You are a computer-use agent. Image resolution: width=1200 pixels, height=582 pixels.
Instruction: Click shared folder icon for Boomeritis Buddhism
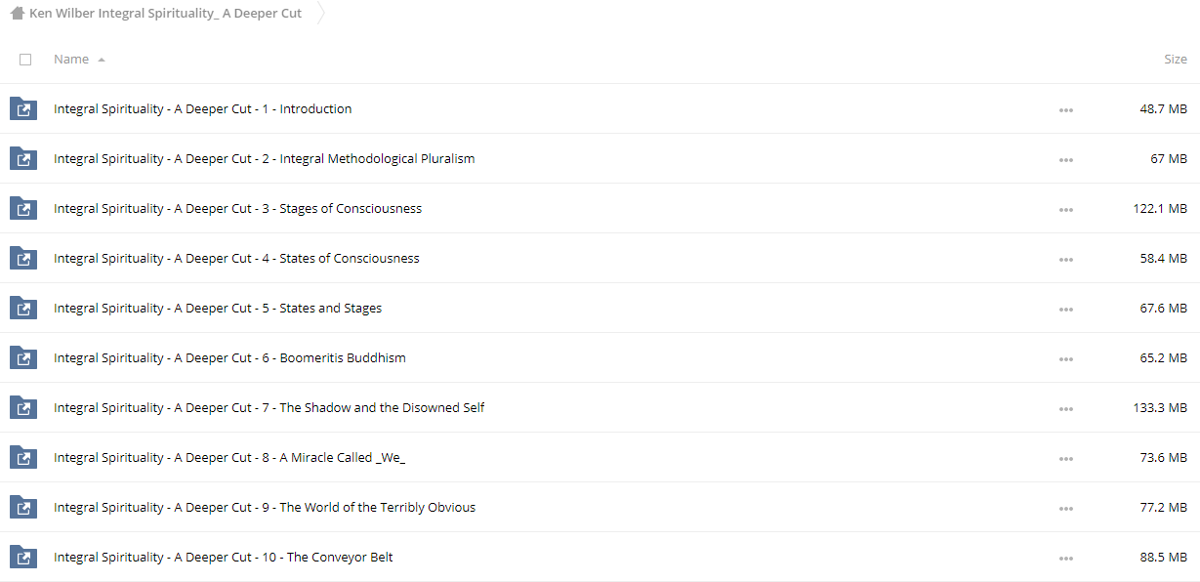23,358
